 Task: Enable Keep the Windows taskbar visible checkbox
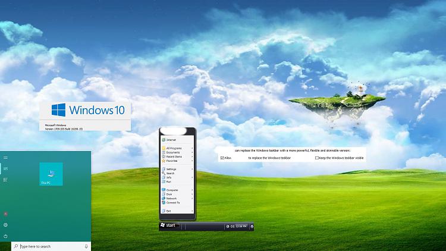point(316,158)
